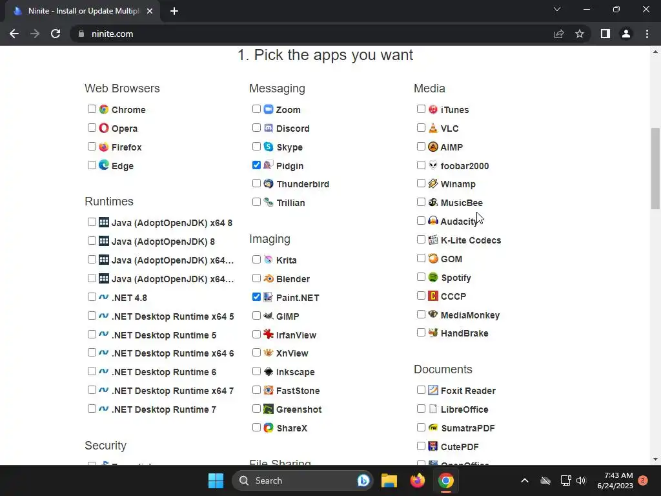Open Chrome's three-dot menu

point(647,34)
